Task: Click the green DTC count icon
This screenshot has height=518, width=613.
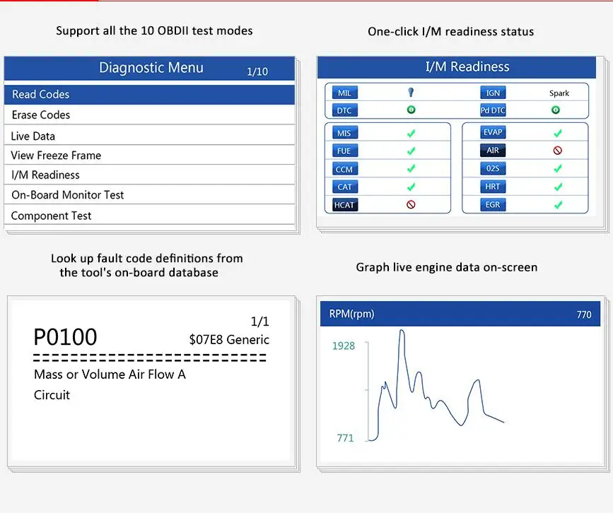Action: click(x=411, y=110)
